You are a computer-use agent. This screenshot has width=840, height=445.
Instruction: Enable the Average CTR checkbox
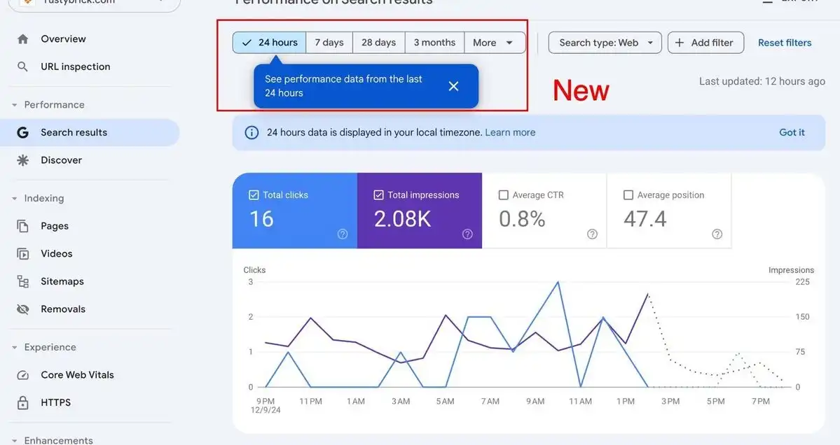pyautogui.click(x=504, y=195)
